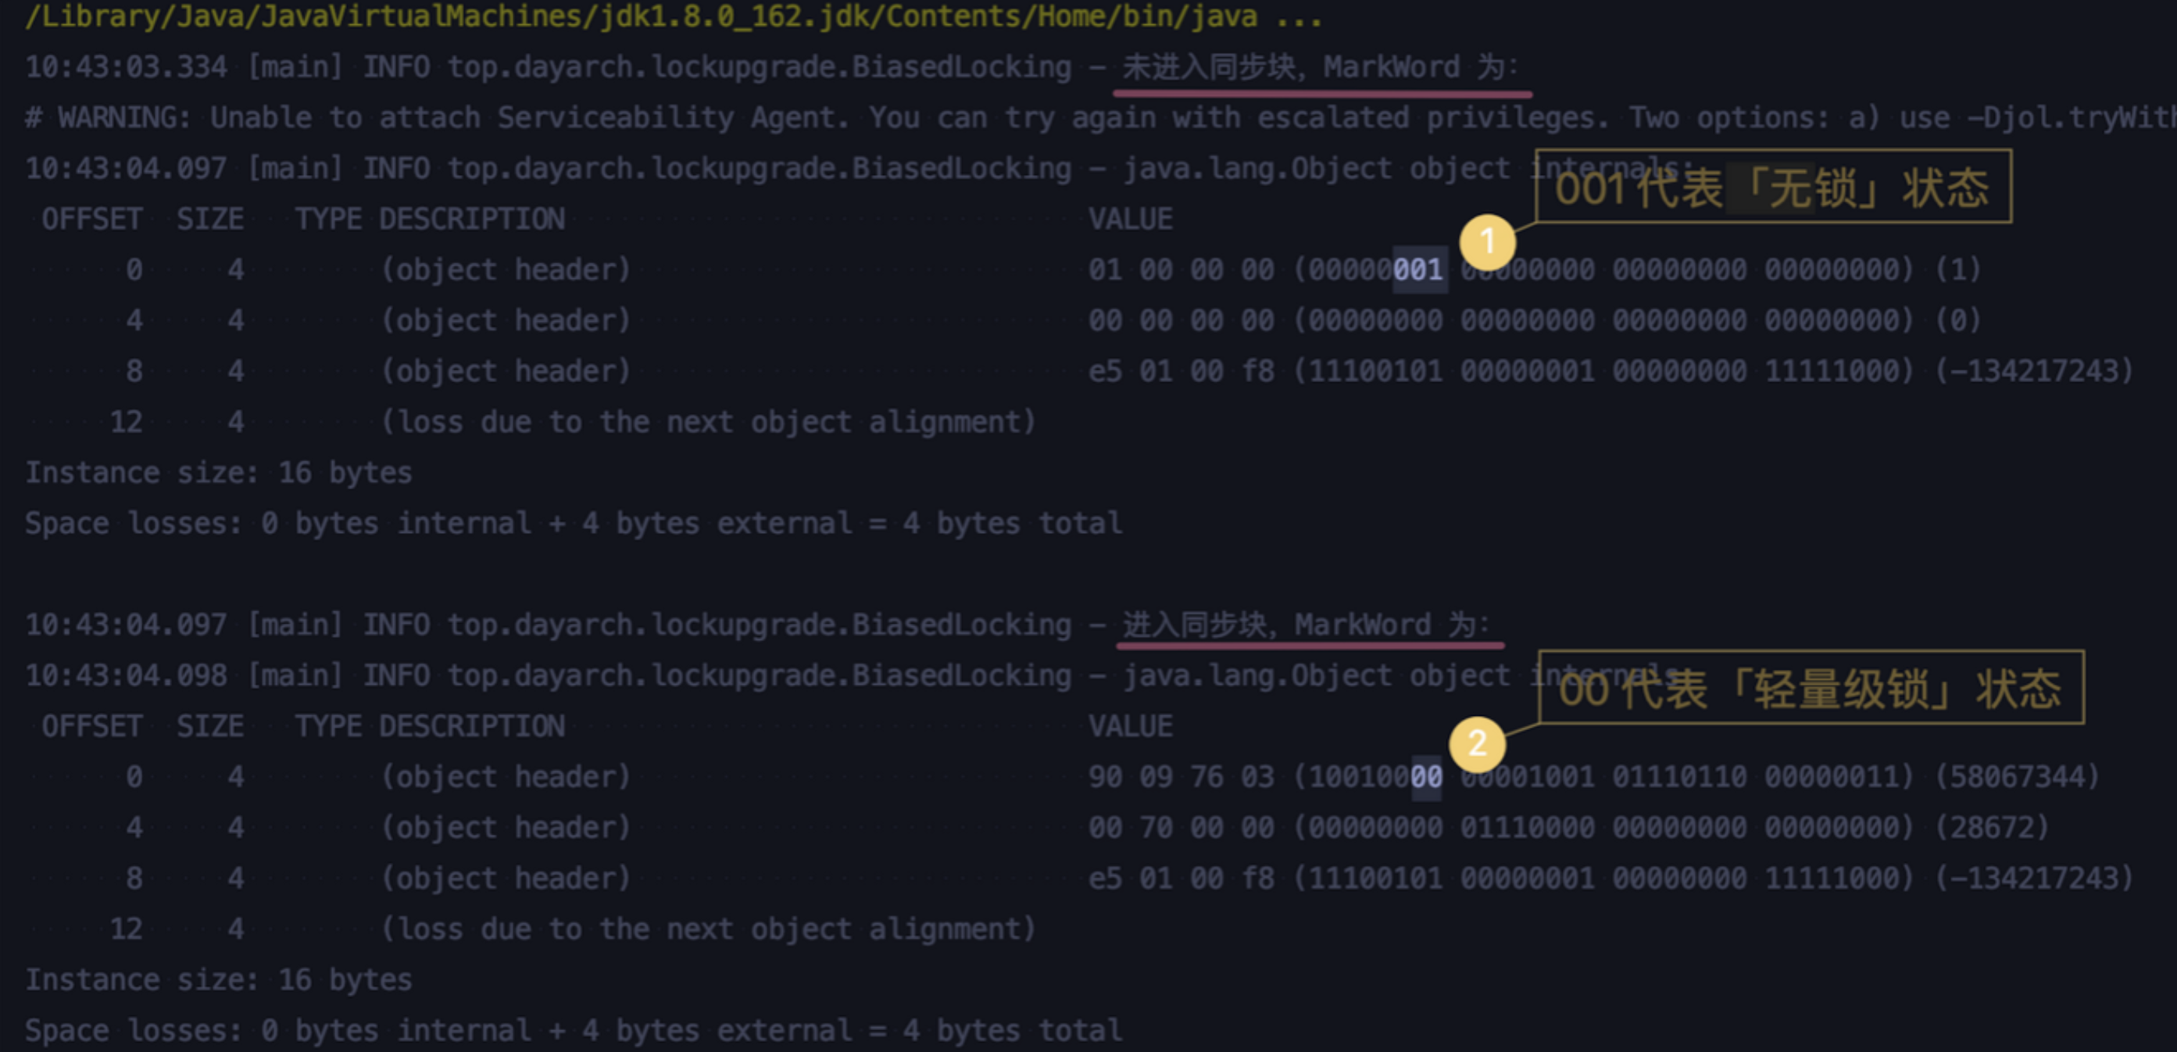Screen dimensions: 2177x1052
Task: Click first table's OFFSET column header
Action: click(92, 219)
